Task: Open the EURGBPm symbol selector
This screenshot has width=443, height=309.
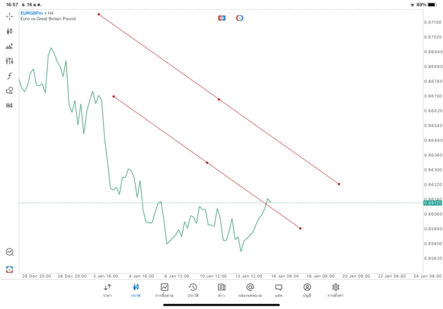Action: (32, 12)
